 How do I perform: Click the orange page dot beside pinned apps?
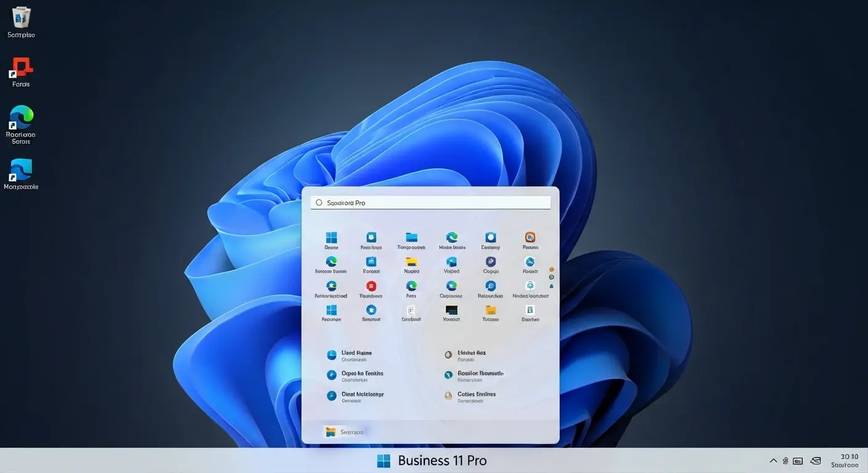pos(551,269)
